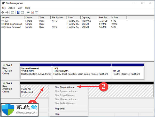
Task: Open the Action menu
Action: pos(12,8)
